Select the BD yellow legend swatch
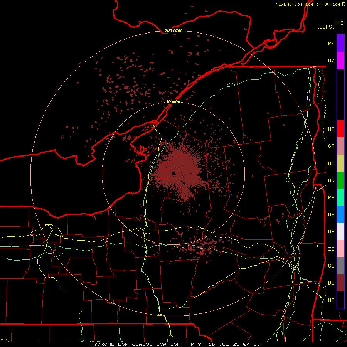 tap(340, 163)
